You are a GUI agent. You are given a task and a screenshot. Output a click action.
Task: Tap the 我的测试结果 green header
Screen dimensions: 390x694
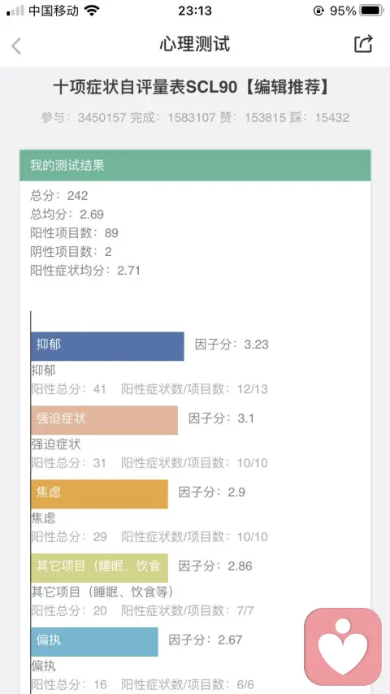coord(195,166)
